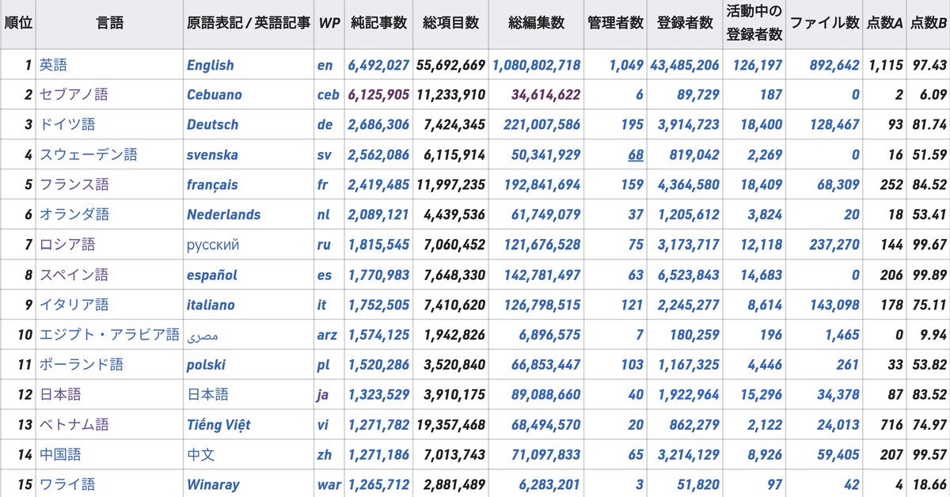
Task: Click the Tiếng Việt native-name link
Action: [x=218, y=424]
